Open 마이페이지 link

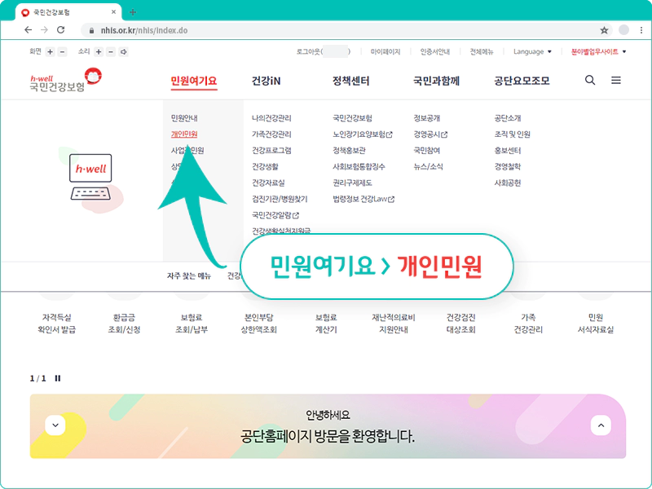pyautogui.click(x=385, y=51)
